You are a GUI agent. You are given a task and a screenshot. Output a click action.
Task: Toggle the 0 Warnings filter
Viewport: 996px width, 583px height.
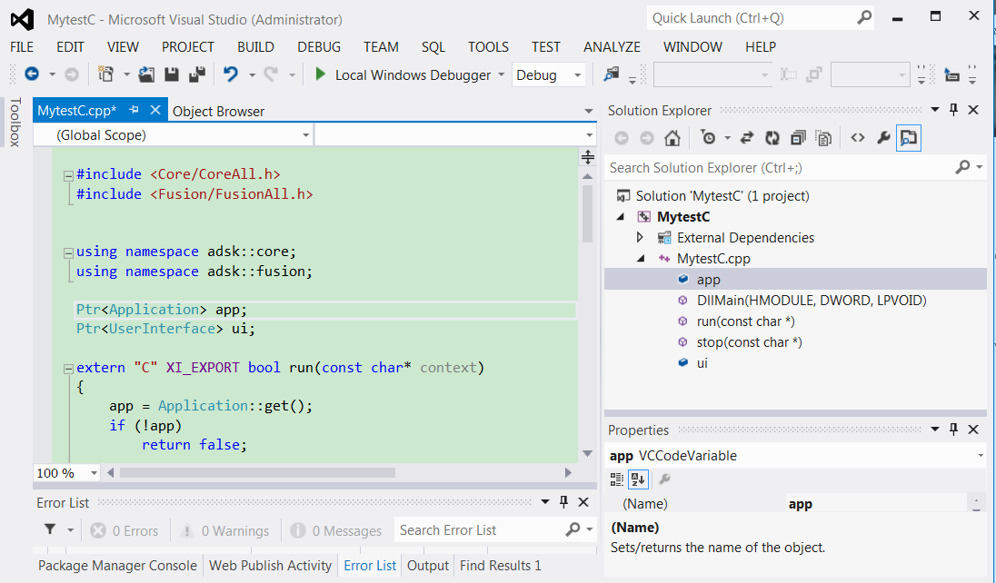pos(224,530)
